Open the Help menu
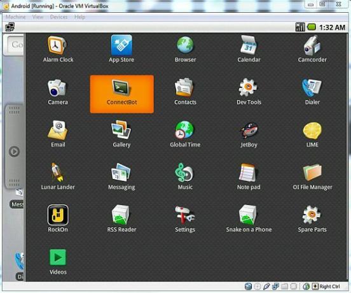 (x=79, y=17)
